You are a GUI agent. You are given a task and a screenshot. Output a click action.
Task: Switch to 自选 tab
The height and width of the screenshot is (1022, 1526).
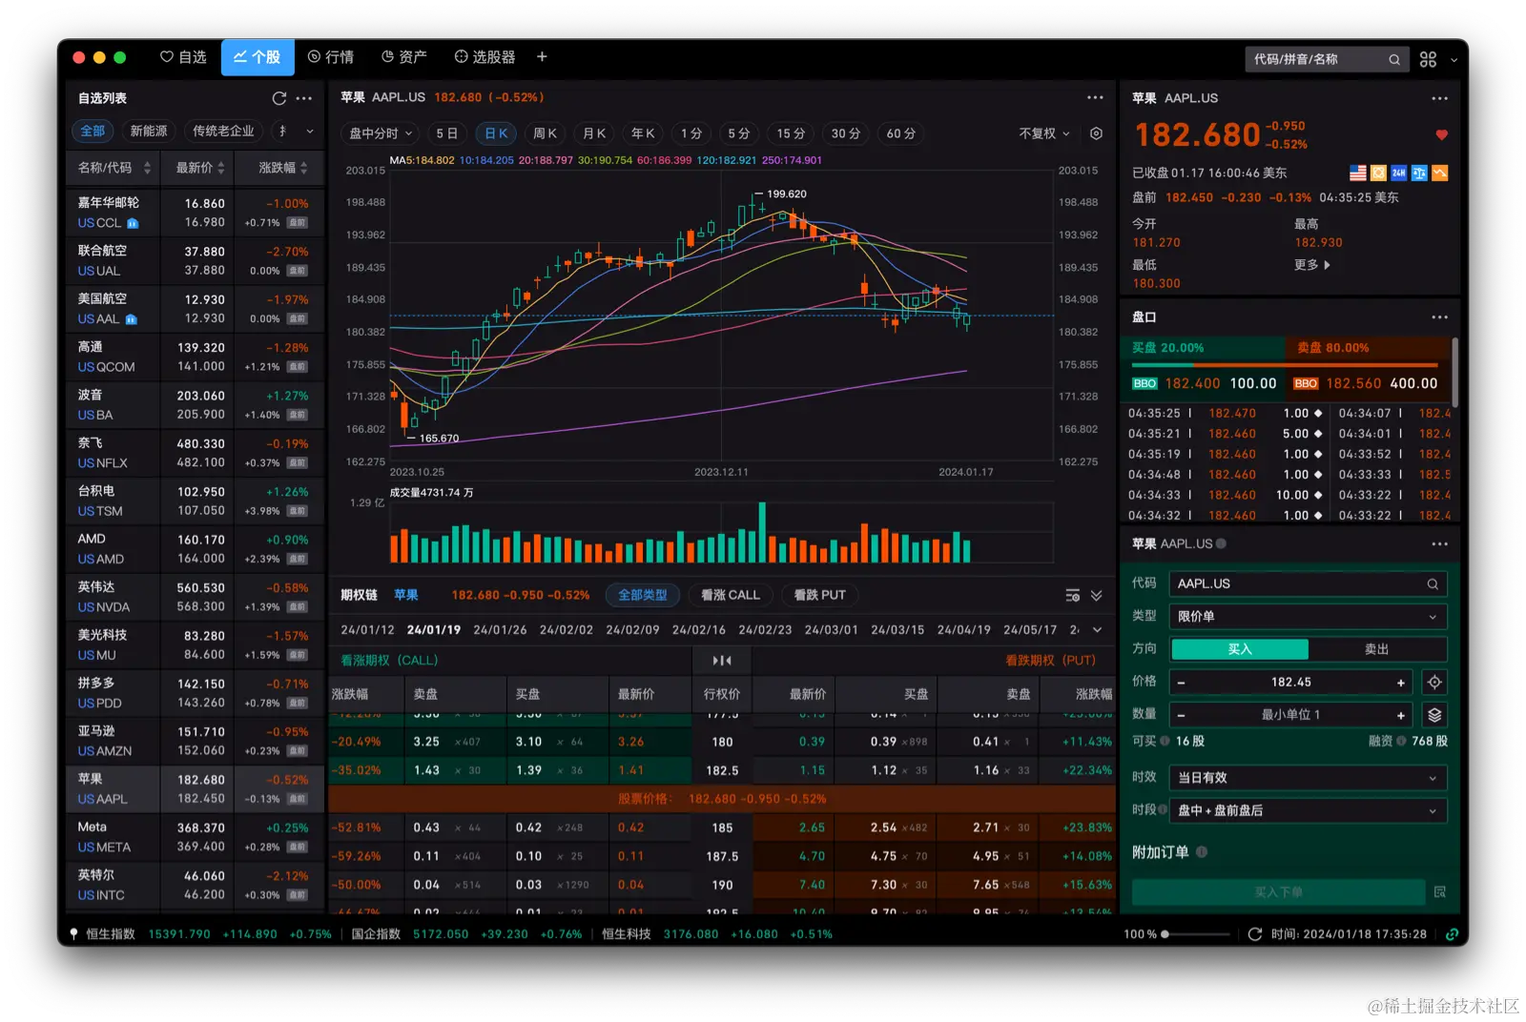(x=183, y=57)
